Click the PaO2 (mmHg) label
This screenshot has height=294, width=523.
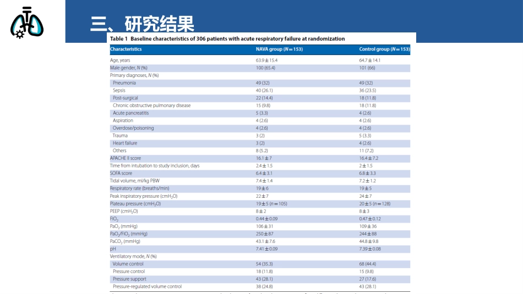pos(124,226)
